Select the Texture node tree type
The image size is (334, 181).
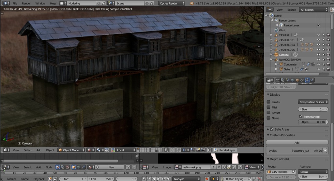point(67,167)
